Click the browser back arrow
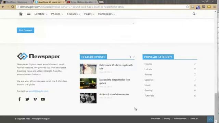This screenshot has height=123, width=219. point(3,7)
